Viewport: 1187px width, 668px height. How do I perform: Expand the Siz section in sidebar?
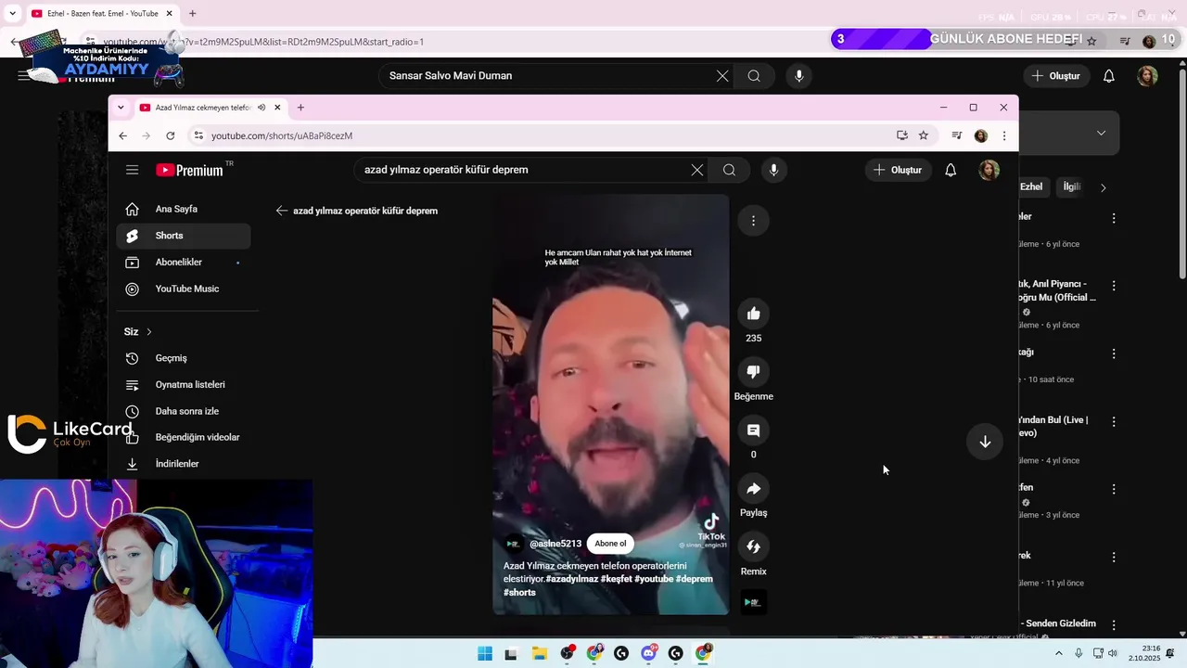click(x=137, y=331)
